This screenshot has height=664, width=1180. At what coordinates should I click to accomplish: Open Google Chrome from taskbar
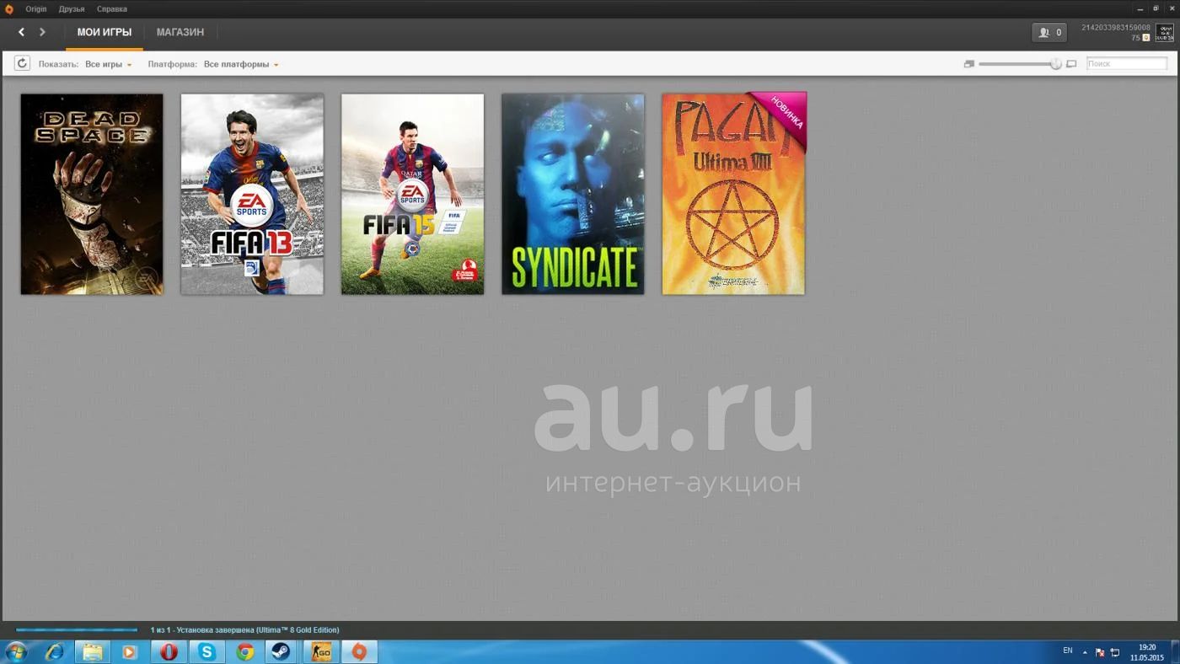click(x=245, y=651)
